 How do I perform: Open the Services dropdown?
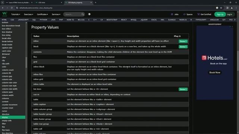56,14
